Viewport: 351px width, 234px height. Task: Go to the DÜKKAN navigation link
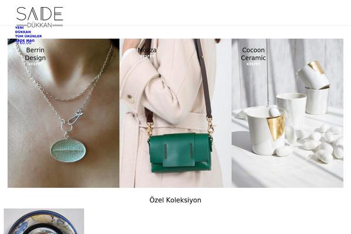click(x=23, y=32)
